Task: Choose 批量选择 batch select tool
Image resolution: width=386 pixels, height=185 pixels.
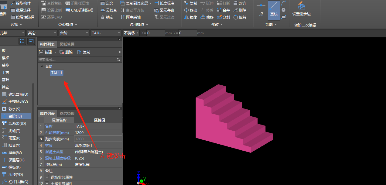Action: pos(20,10)
